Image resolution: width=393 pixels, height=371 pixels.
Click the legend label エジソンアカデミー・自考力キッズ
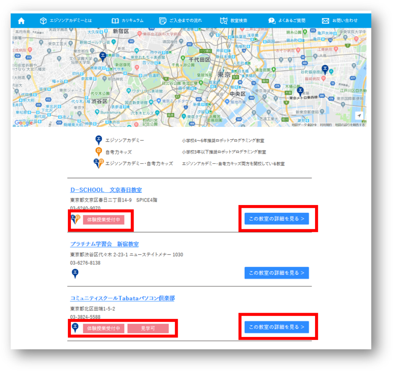click(x=139, y=164)
